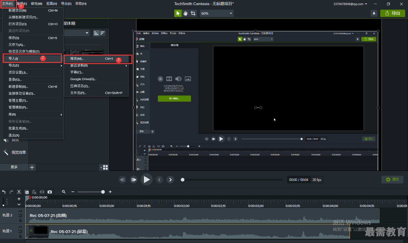Expand track options chevron below add track
The width and height of the screenshot is (408, 243).
(19, 204)
